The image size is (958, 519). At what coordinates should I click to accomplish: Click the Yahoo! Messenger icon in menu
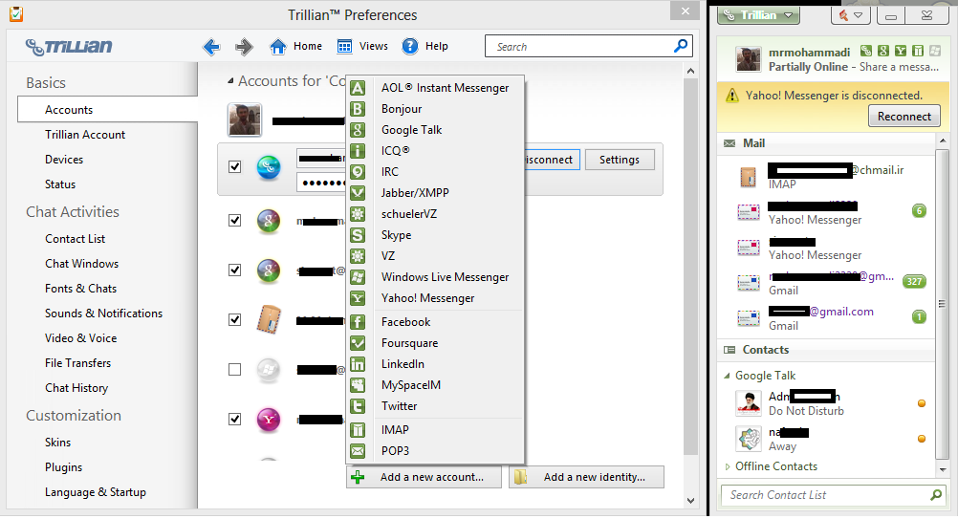[358, 298]
